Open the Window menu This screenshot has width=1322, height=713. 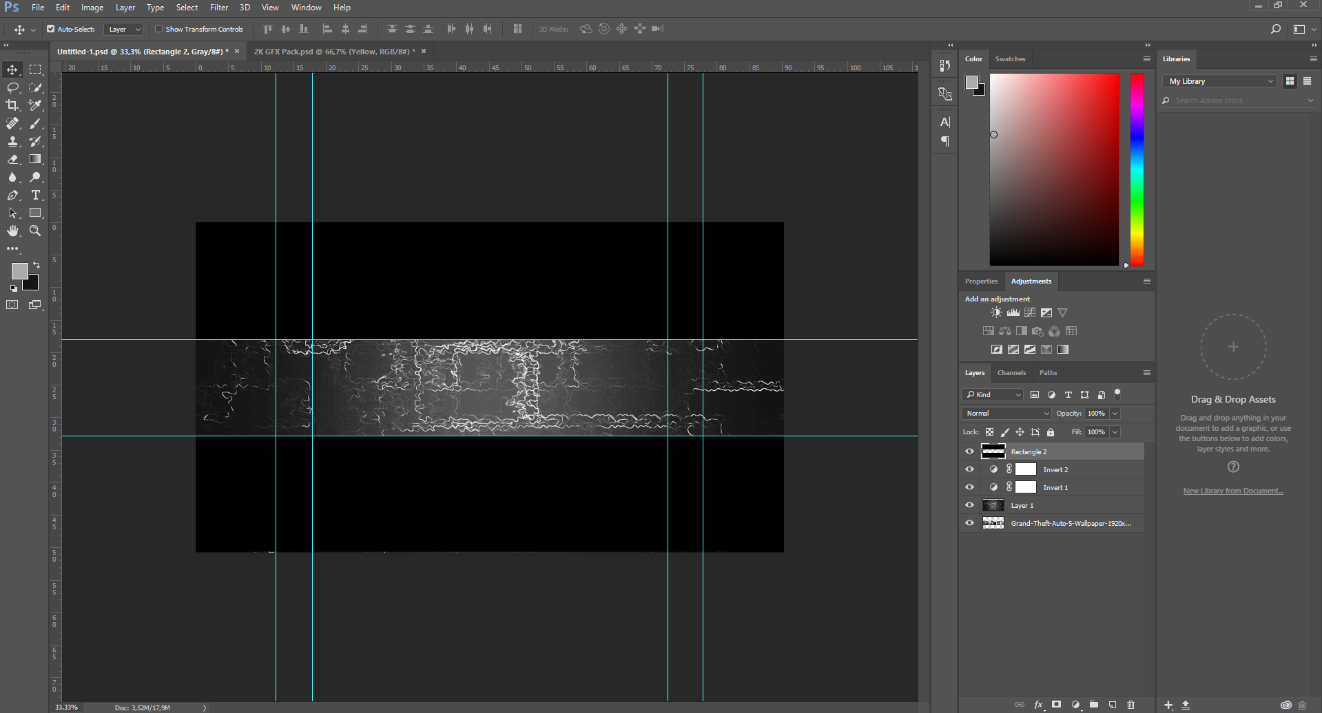[307, 8]
